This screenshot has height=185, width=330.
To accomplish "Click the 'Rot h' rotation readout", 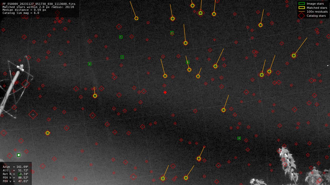I will pos(15,174).
